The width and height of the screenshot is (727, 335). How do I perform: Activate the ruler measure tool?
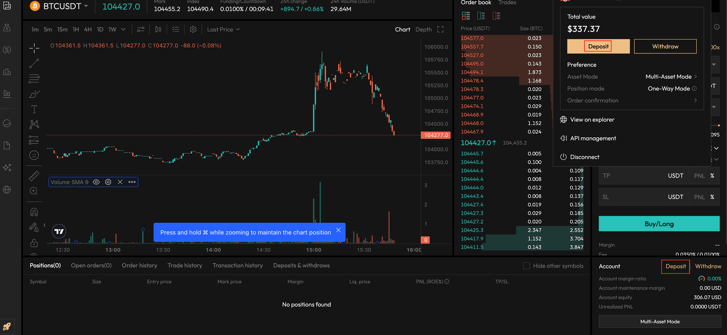click(34, 176)
